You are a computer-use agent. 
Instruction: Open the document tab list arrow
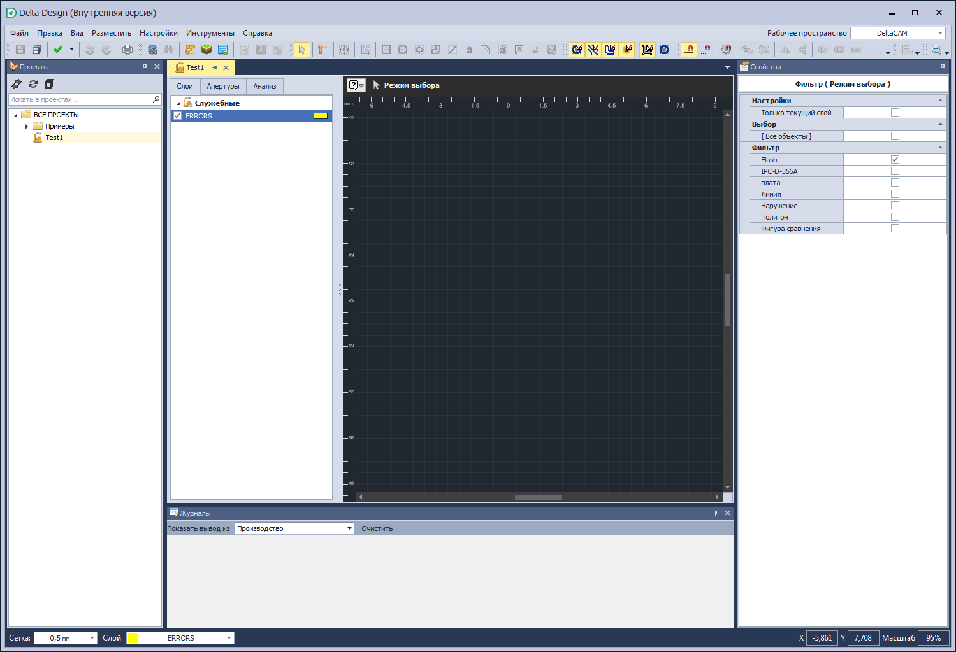(727, 67)
